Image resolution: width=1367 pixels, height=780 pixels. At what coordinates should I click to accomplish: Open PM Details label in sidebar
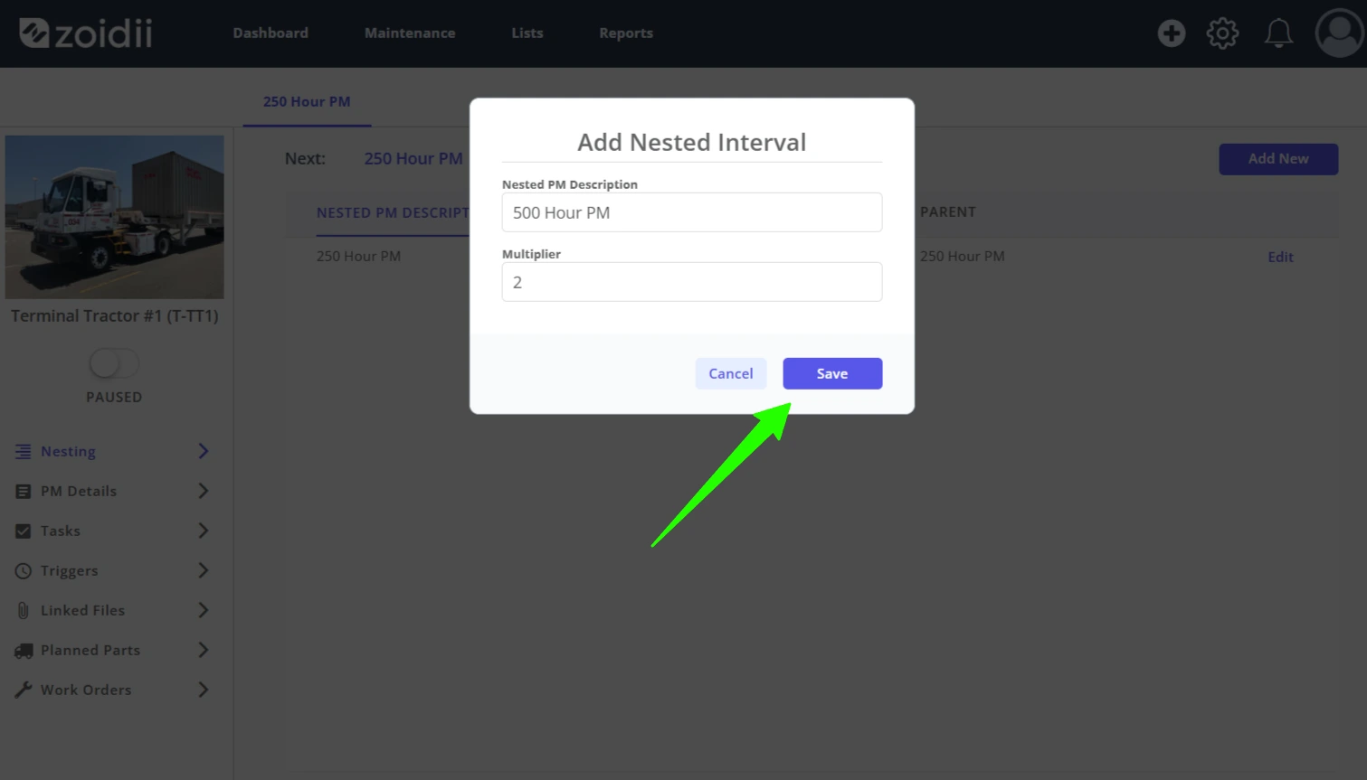[79, 491]
